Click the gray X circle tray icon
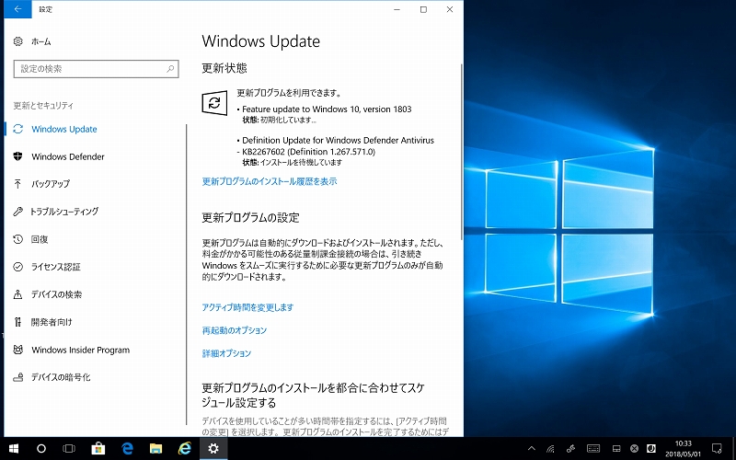Image resolution: width=736 pixels, height=460 pixels. (634, 449)
